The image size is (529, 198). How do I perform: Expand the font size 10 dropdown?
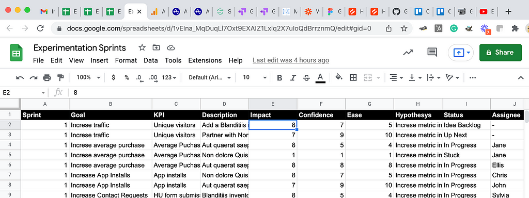pyautogui.click(x=255, y=77)
